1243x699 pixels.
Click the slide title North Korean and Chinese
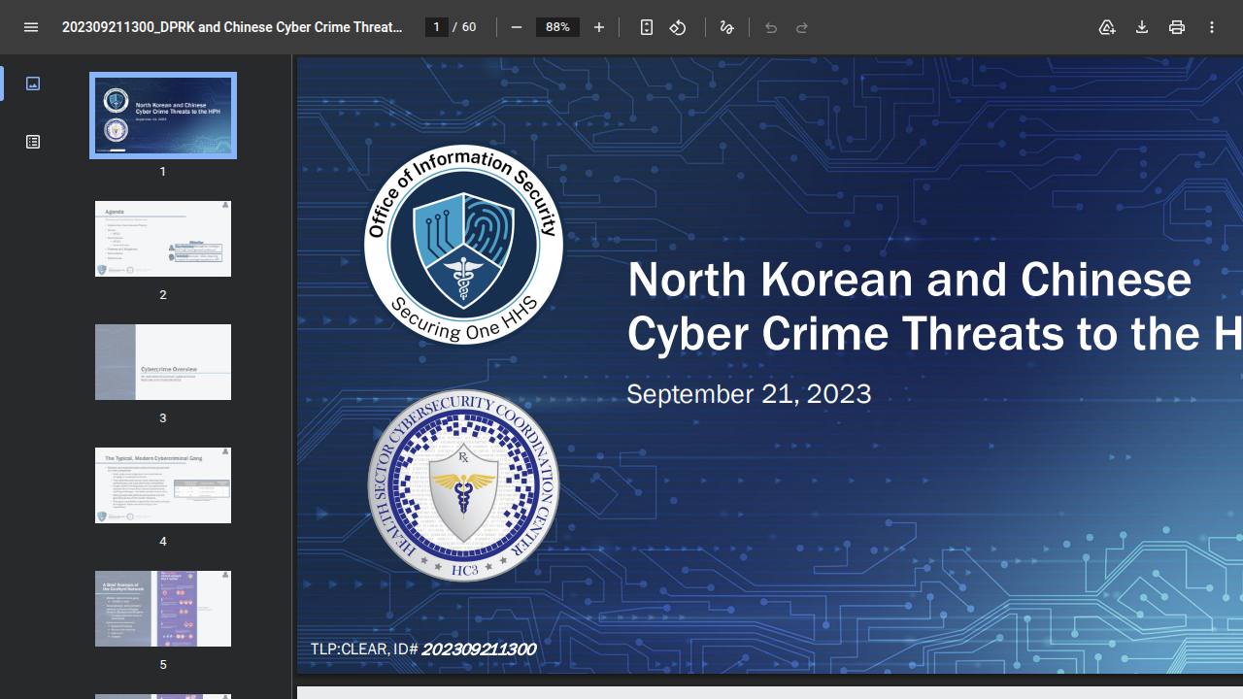[x=909, y=281]
